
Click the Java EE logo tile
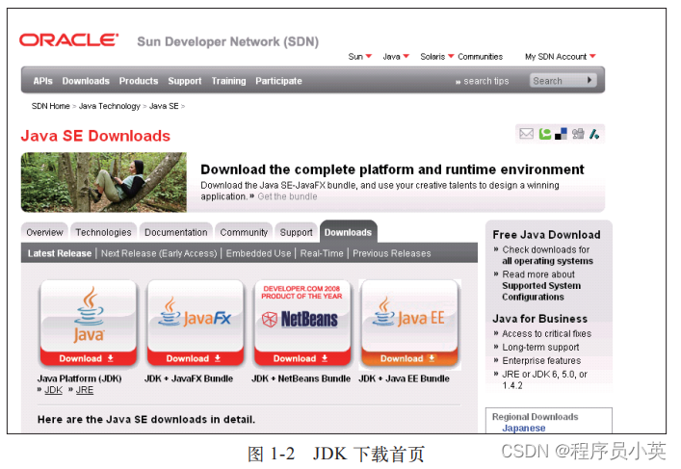click(x=408, y=318)
